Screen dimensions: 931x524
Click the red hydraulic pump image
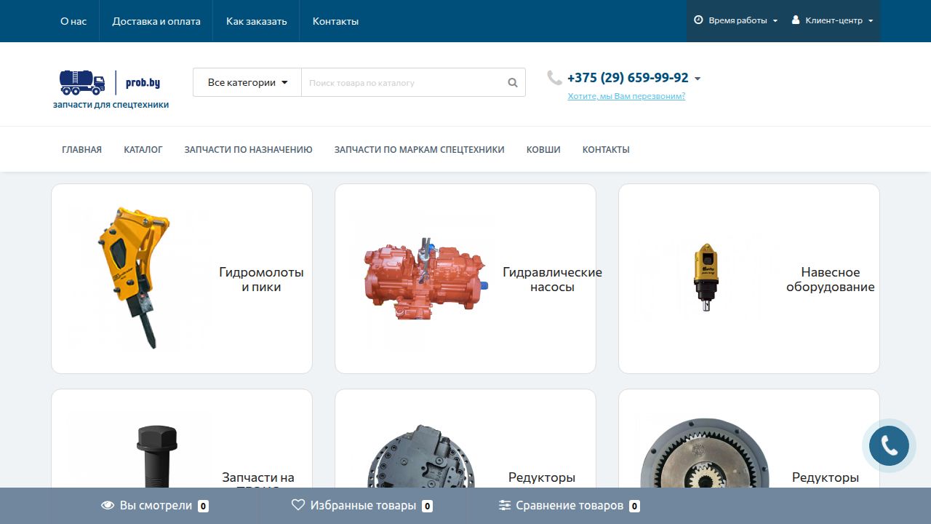pos(425,278)
